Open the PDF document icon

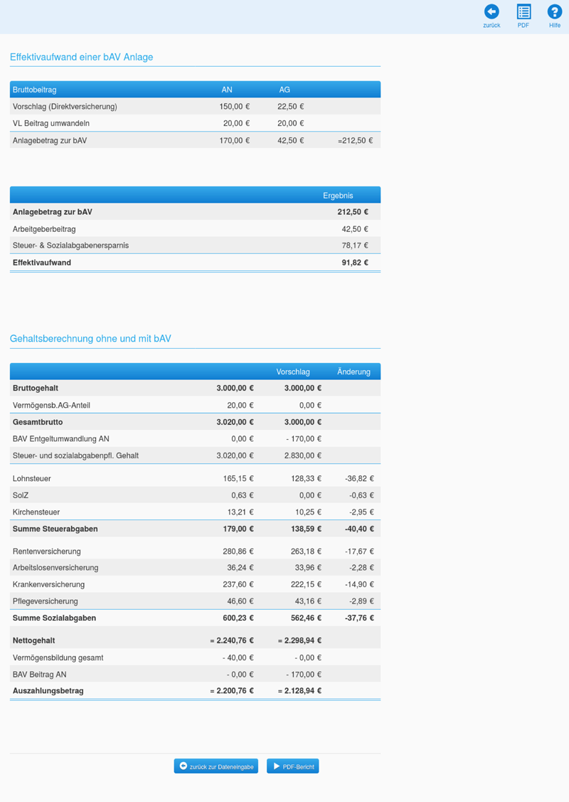click(x=523, y=12)
